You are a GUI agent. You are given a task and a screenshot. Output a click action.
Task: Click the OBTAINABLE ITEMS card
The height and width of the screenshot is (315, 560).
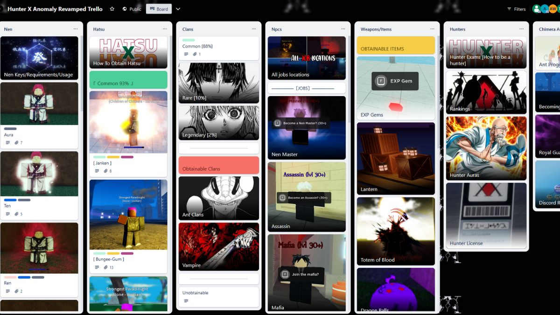click(x=395, y=45)
